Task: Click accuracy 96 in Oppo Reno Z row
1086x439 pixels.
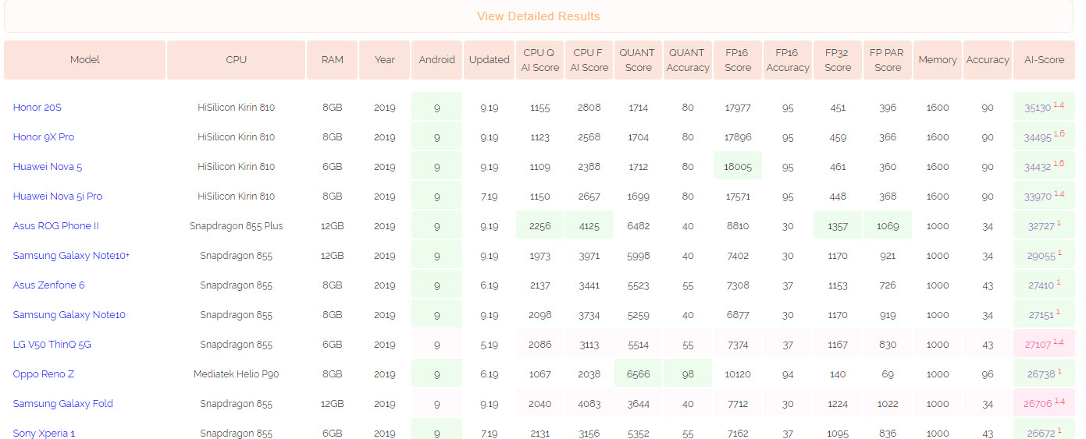Action: (988, 374)
